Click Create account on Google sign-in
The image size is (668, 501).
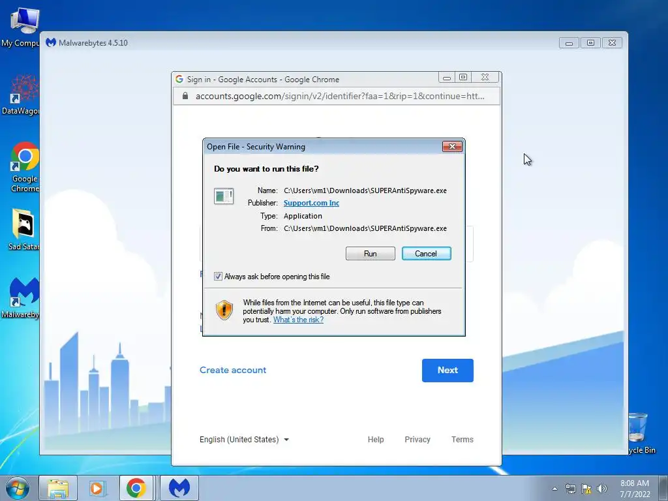point(233,370)
